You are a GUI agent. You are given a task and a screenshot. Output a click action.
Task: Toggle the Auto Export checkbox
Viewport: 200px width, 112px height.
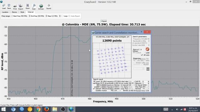click(69, 16)
